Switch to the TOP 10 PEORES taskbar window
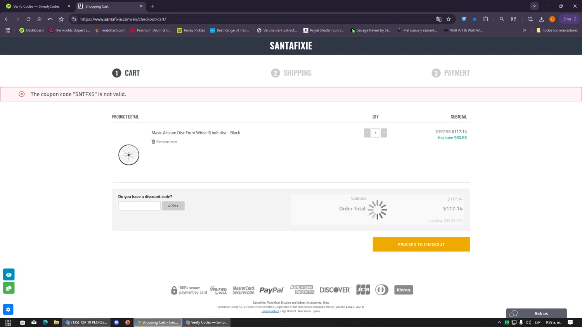 (86, 322)
